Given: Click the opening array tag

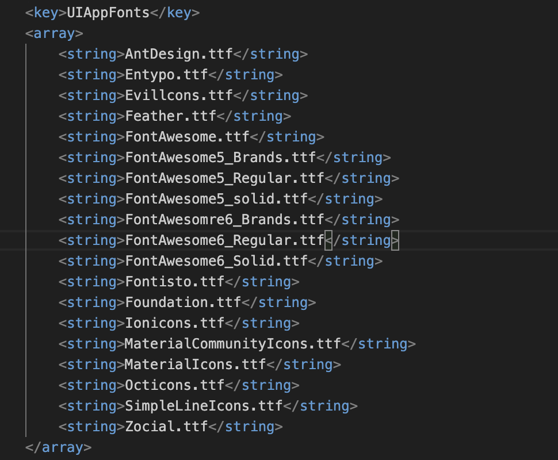Looking at the screenshot, I should tap(54, 33).
